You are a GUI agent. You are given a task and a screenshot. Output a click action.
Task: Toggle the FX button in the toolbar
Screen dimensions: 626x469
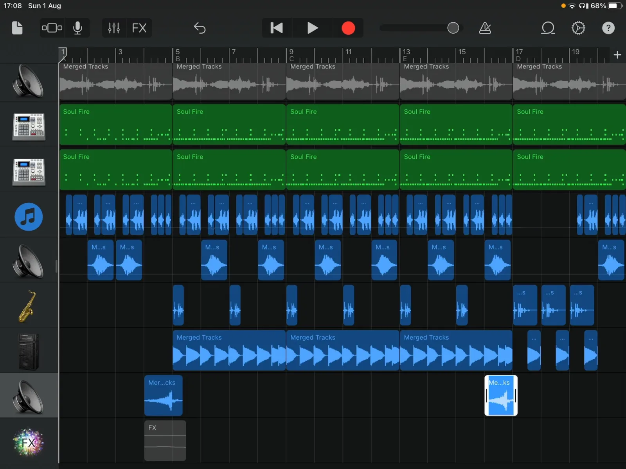pos(139,28)
